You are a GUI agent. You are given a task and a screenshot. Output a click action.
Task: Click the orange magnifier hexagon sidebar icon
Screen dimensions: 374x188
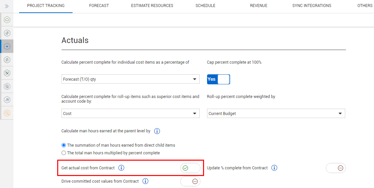(7, 113)
